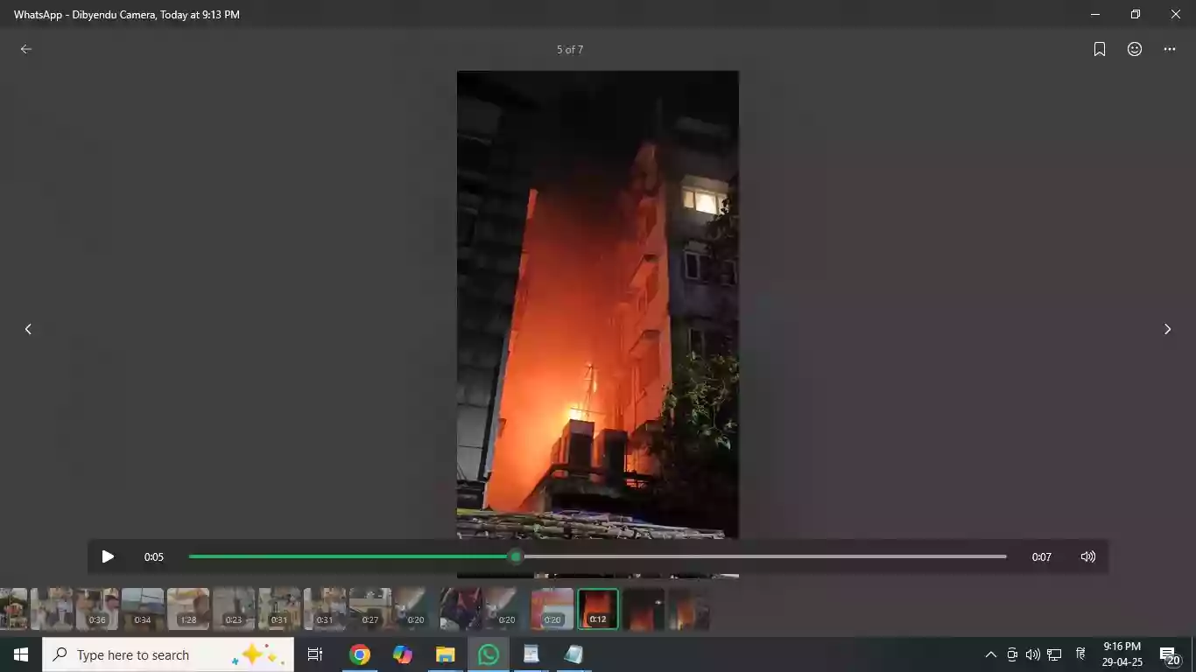Open Task View from the taskbar

tap(315, 654)
